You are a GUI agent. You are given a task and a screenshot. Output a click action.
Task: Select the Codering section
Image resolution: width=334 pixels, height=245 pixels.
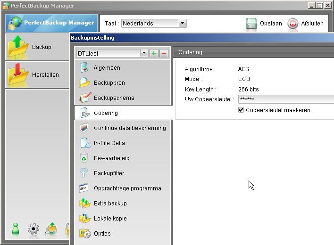124,113
